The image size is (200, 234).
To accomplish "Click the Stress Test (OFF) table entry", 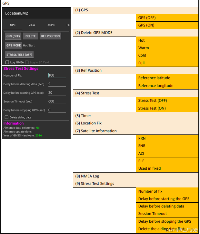I will (153, 101).
